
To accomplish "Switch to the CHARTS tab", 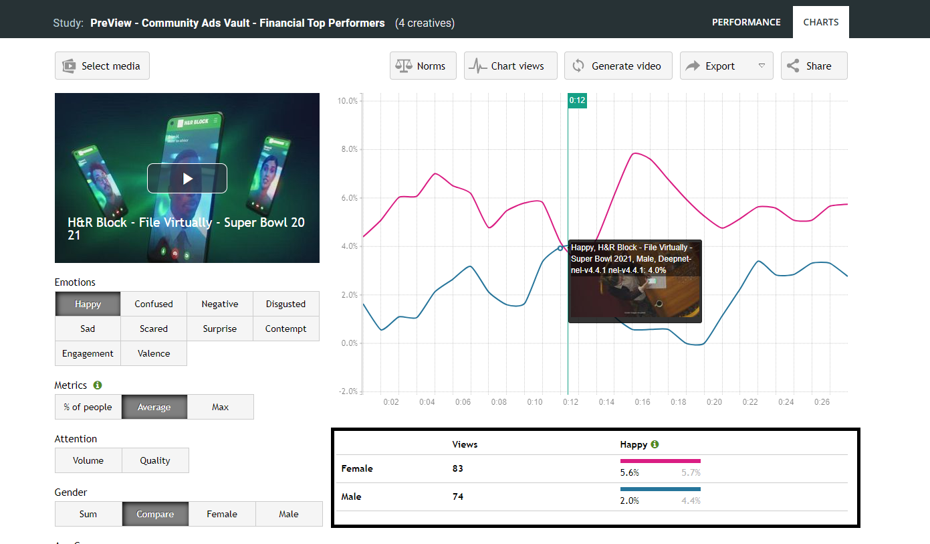I will [821, 22].
